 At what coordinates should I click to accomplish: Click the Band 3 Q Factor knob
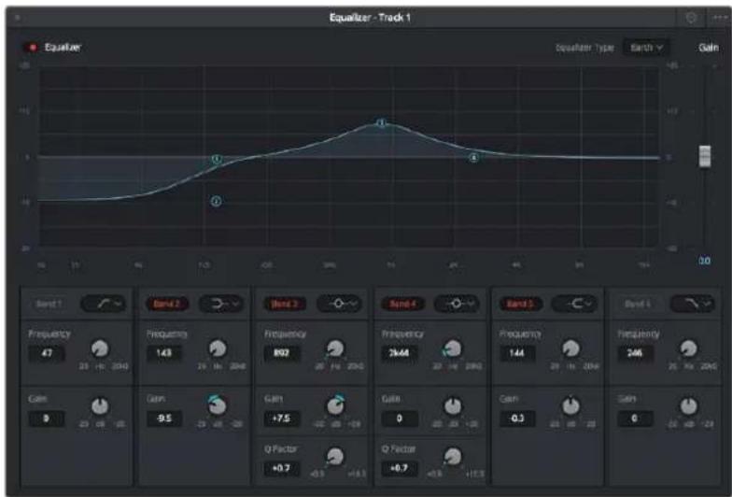tap(334, 456)
